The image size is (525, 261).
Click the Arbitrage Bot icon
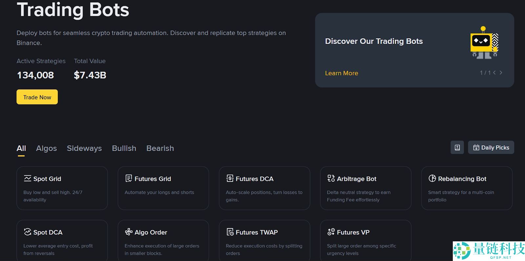pos(331,178)
